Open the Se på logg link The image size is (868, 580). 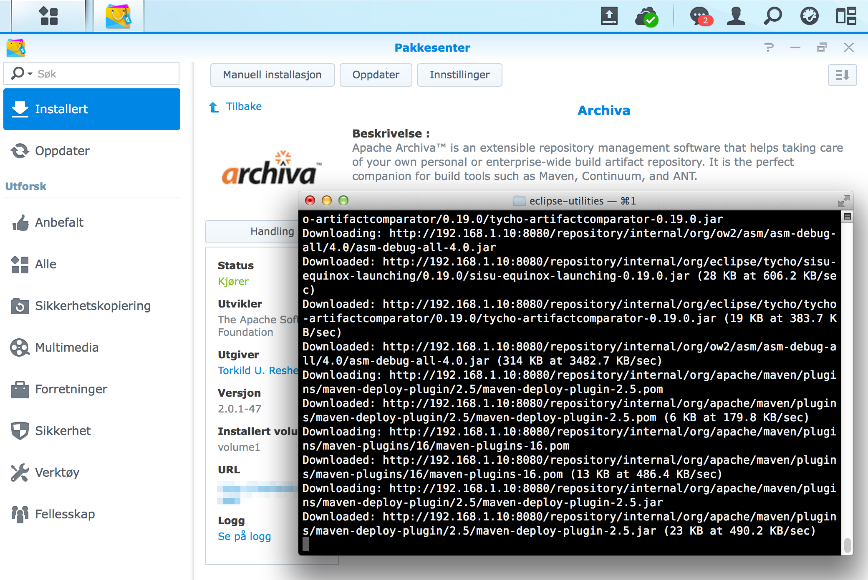point(244,537)
